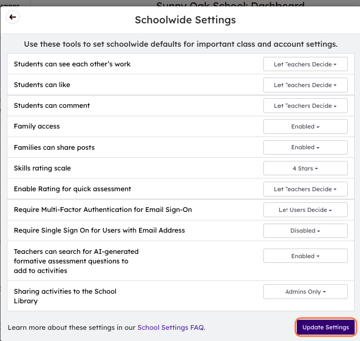Click the 'Skills rating scale' row label
This screenshot has width=360, height=341.
(42, 168)
